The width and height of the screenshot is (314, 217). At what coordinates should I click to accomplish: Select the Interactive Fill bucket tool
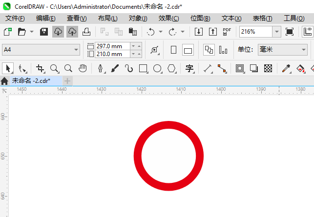tap(301, 68)
